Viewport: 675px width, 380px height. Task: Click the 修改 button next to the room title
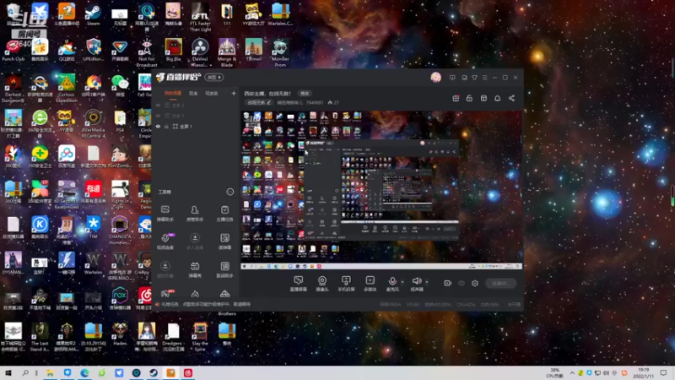click(x=305, y=94)
